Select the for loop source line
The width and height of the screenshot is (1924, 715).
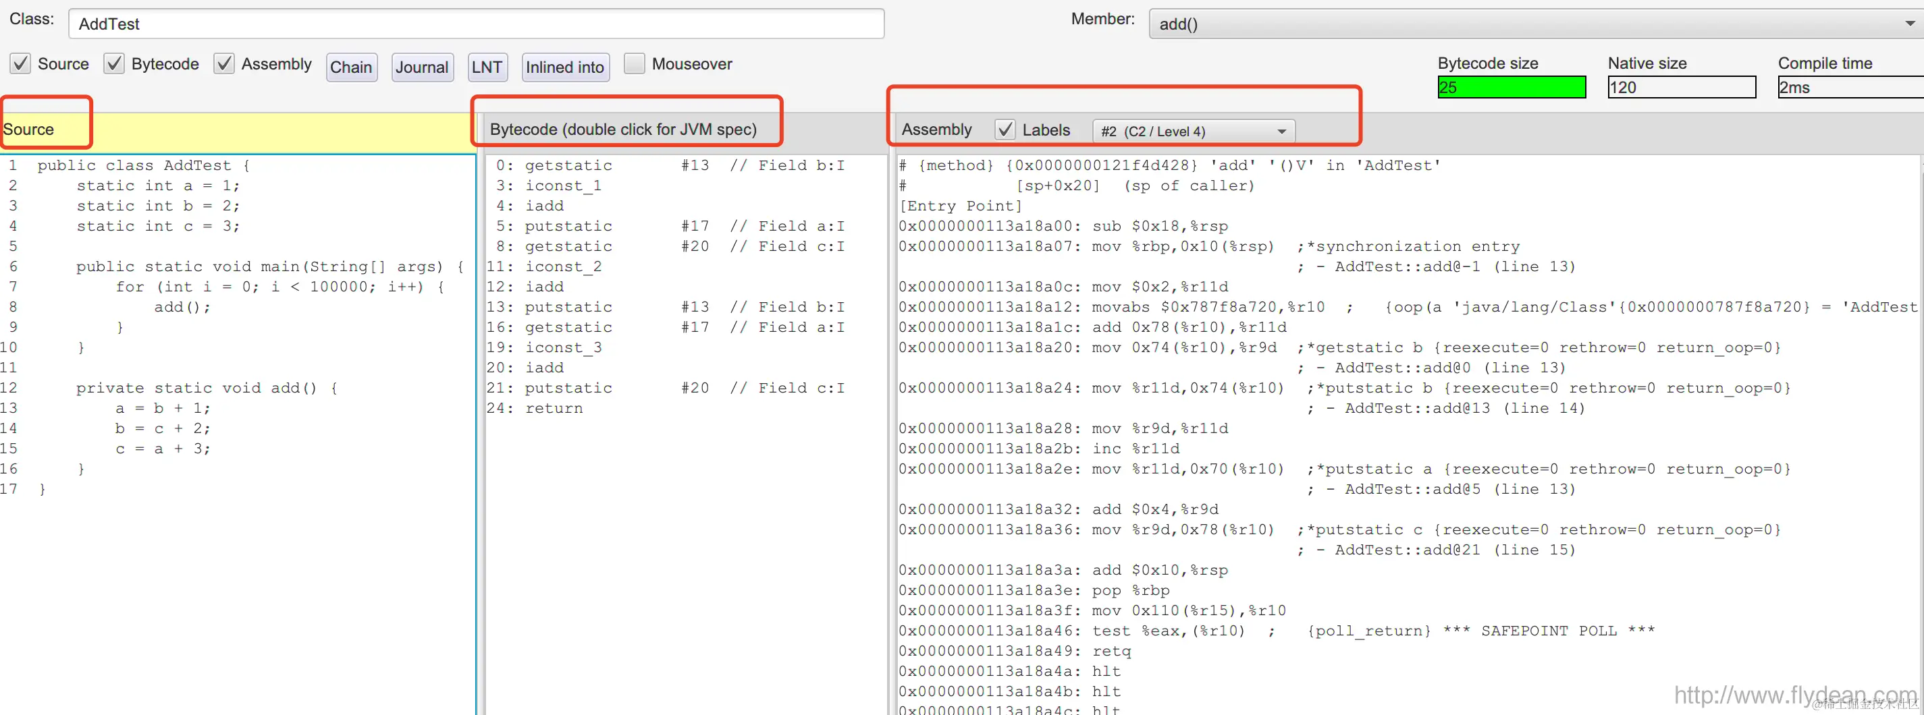coord(280,287)
